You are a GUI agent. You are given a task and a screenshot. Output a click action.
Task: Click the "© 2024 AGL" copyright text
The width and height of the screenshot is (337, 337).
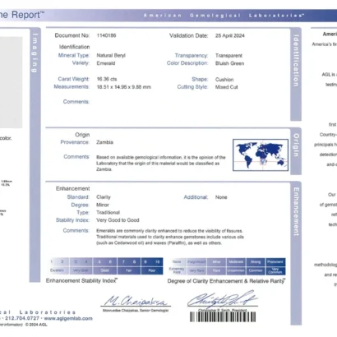tap(36, 325)
